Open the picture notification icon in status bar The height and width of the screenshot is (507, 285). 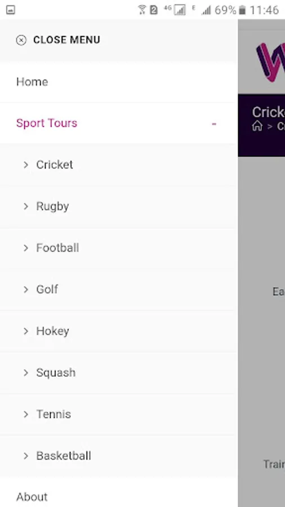pyautogui.click(x=10, y=10)
